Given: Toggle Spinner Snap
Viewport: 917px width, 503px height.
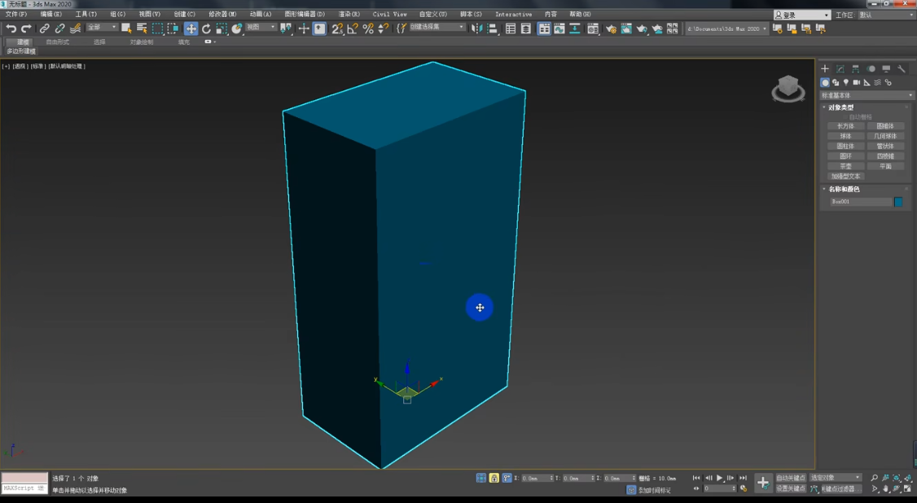Looking at the screenshot, I should tap(383, 28).
